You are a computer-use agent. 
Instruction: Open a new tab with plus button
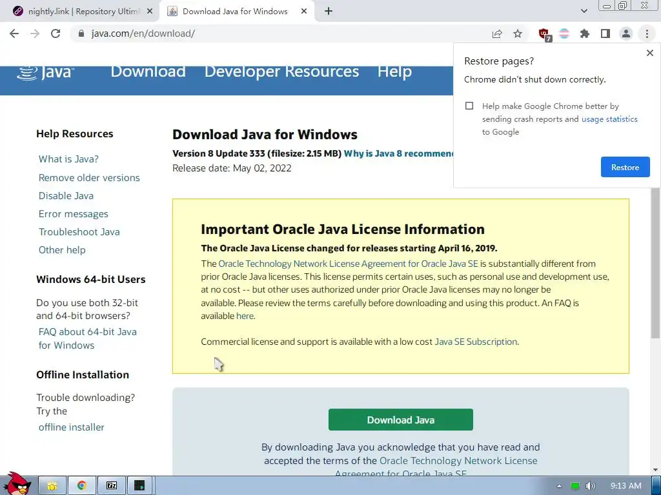pyautogui.click(x=329, y=12)
